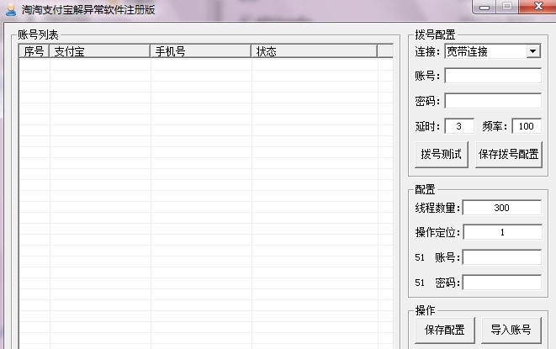Click the 保存配置 button
The image size is (556, 349).
point(445,330)
